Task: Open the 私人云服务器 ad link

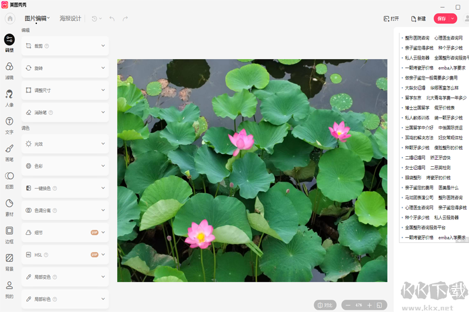Action: pos(417,58)
